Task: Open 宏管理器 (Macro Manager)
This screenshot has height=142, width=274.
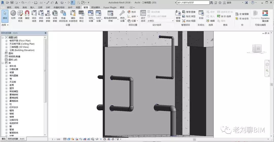Action: click(x=242, y=14)
